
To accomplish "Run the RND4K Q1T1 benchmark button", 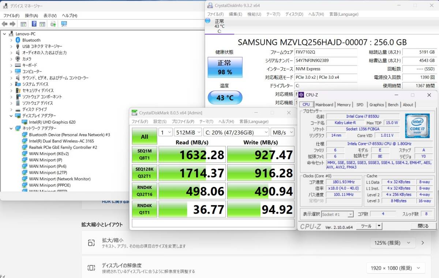I will click(145, 209).
